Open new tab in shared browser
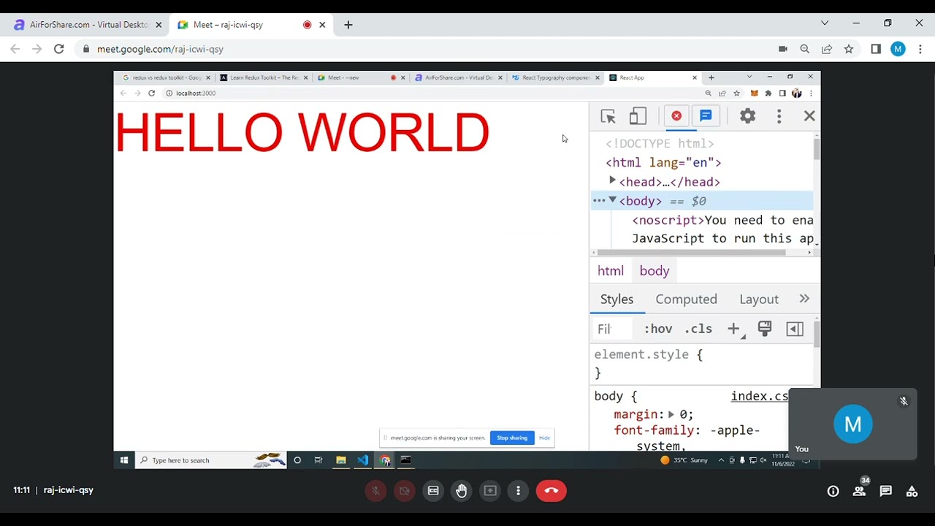This screenshot has width=935, height=526. coord(711,77)
